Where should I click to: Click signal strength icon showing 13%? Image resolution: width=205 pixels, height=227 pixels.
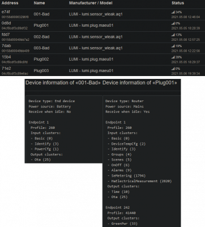coord(173,35)
